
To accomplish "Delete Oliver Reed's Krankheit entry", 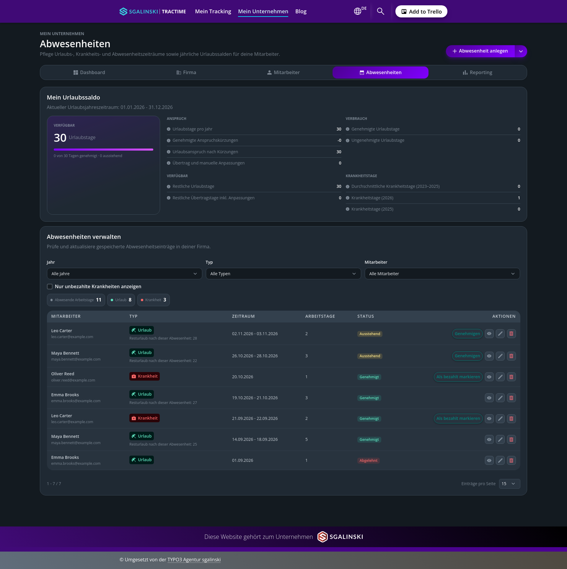I will coord(511,377).
